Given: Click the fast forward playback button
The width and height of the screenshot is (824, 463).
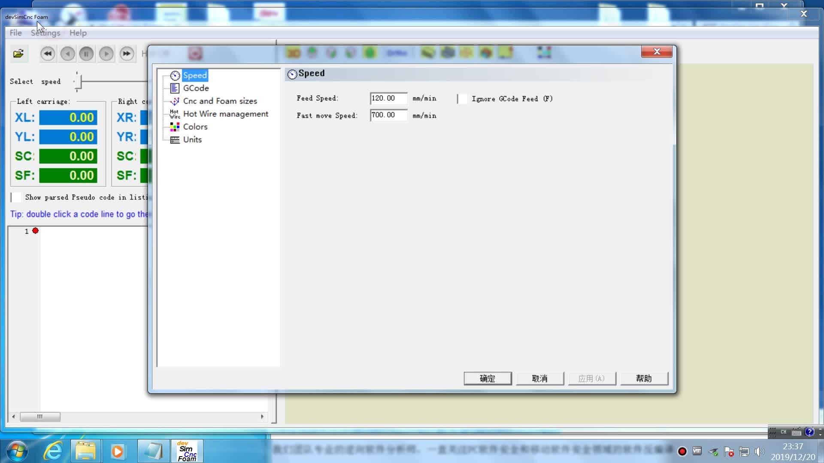Looking at the screenshot, I should click(126, 54).
